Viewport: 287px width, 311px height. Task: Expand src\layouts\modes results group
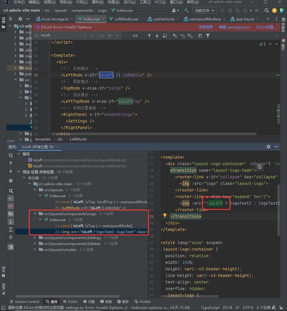35,249
